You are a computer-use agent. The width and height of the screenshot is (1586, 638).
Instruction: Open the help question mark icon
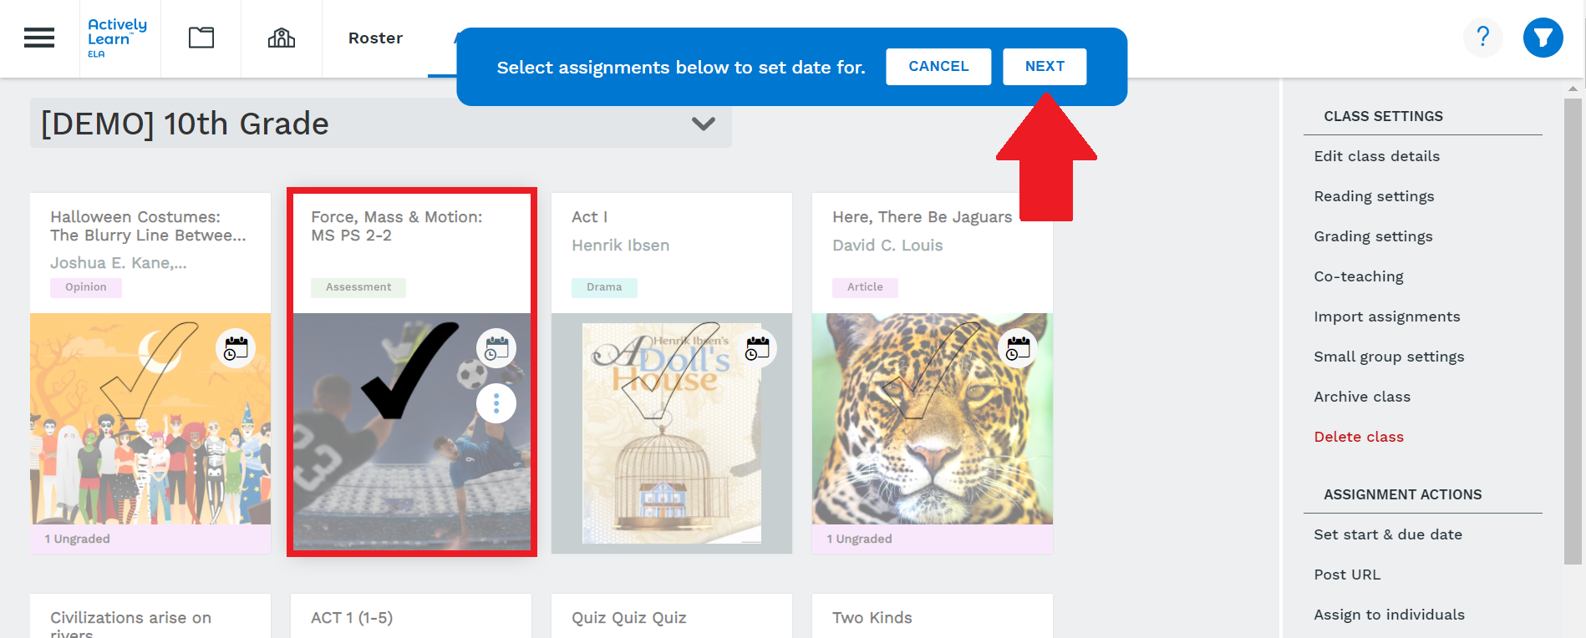point(1482,38)
